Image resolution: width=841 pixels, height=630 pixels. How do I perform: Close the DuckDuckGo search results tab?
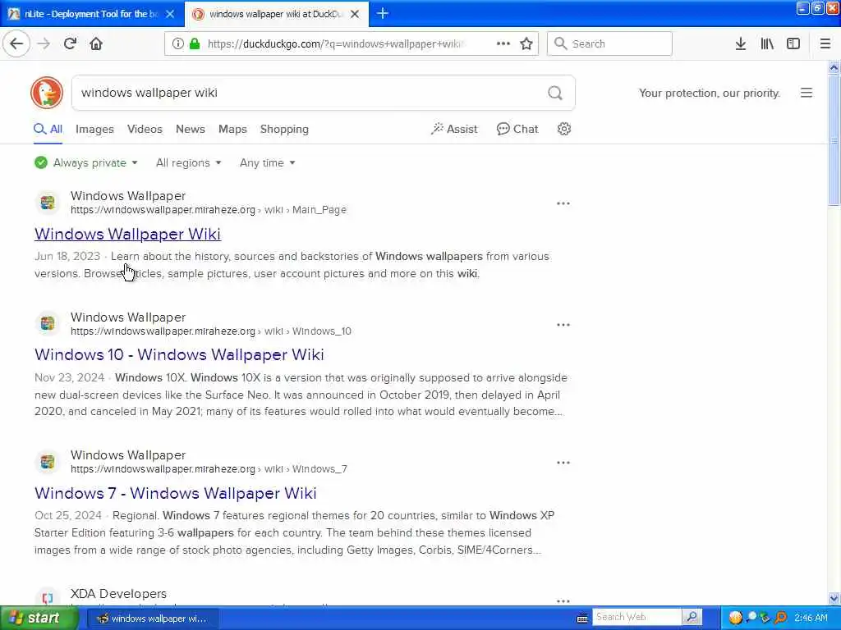point(355,14)
